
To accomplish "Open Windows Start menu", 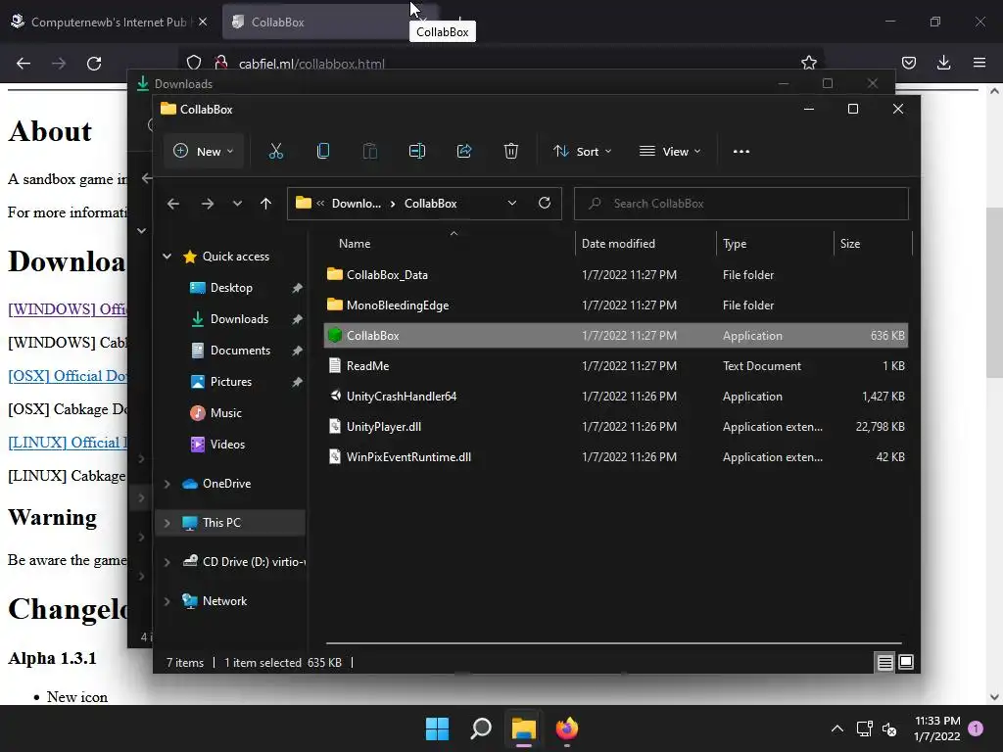I will (x=438, y=728).
